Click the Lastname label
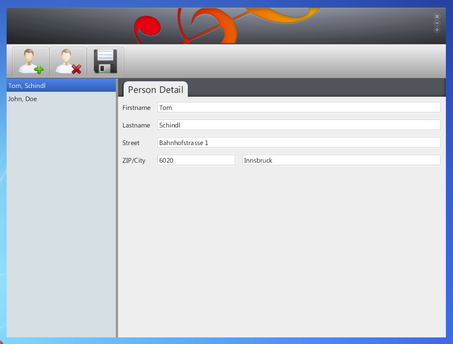This screenshot has width=453, height=344. (136, 125)
